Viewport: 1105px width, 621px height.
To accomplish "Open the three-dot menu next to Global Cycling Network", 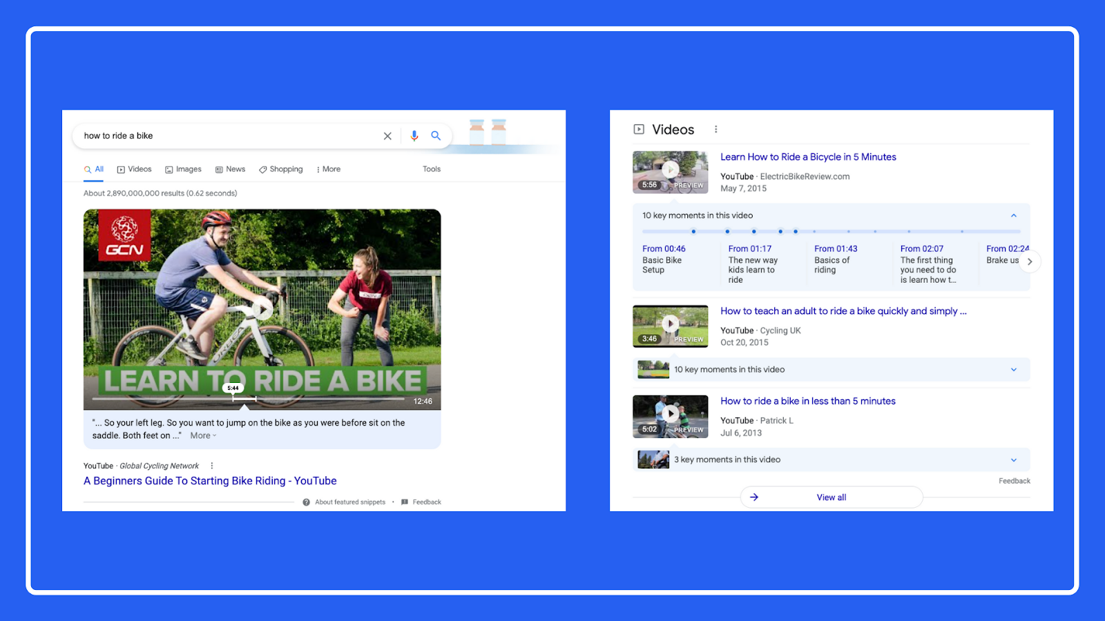I will tap(212, 466).
